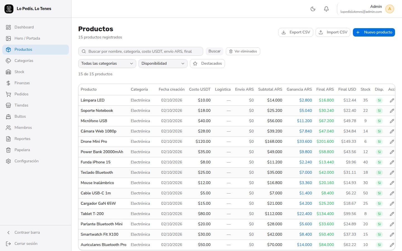Screen dimensions: 402x251
Task: Click pencil icon for Micrófono USB
Action: (392, 121)
